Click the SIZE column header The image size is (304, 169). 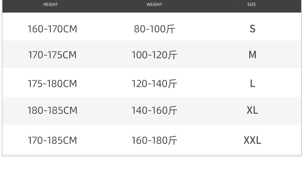[x=252, y=5]
